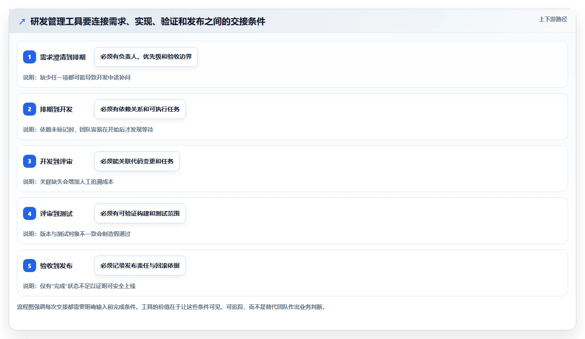Click the 必须能关联代码变更和任务 chip
The height and width of the screenshot is (339, 585).
(x=137, y=161)
